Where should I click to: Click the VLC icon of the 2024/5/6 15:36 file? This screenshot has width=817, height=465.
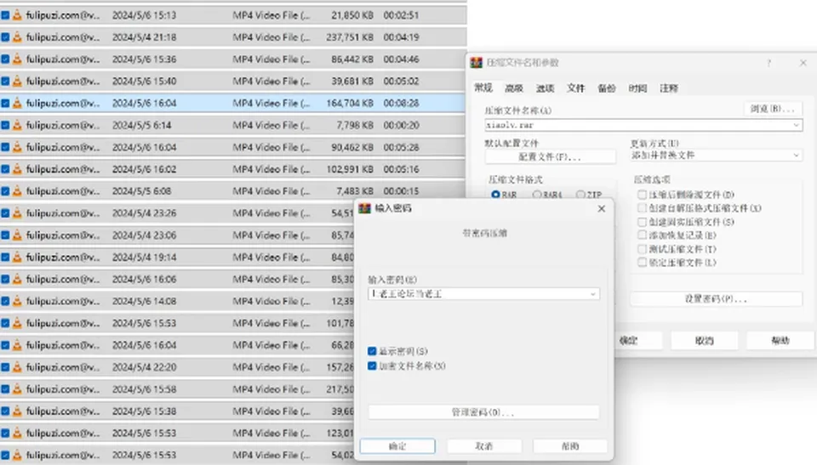click(17, 59)
